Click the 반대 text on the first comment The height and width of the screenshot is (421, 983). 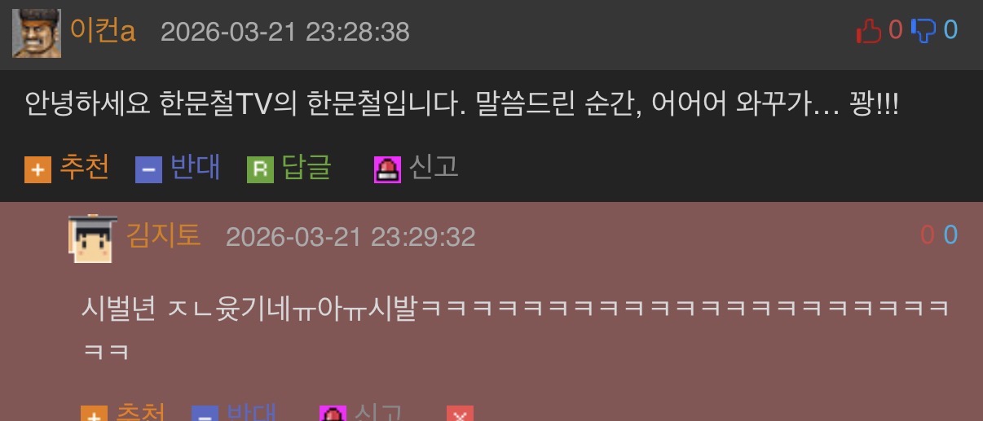tap(195, 168)
